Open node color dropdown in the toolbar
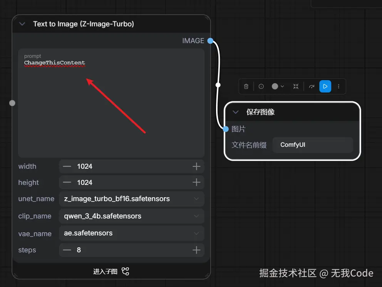Screen dimensions: 382x287 click(278, 87)
